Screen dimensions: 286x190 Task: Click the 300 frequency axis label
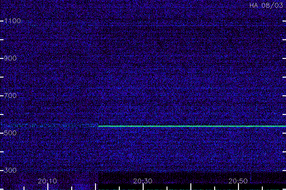point(10,170)
